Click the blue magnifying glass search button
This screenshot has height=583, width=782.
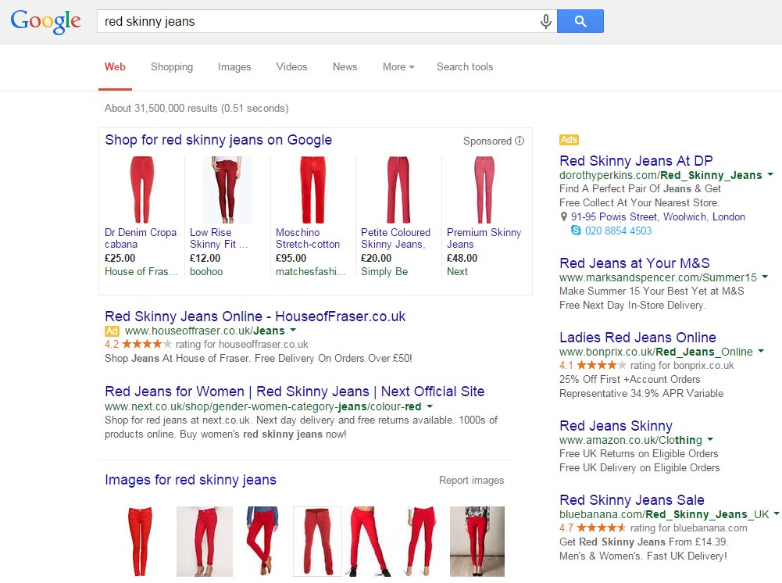[580, 22]
